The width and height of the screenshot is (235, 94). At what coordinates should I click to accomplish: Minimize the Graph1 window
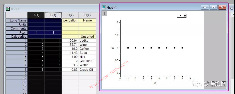tap(205, 7)
